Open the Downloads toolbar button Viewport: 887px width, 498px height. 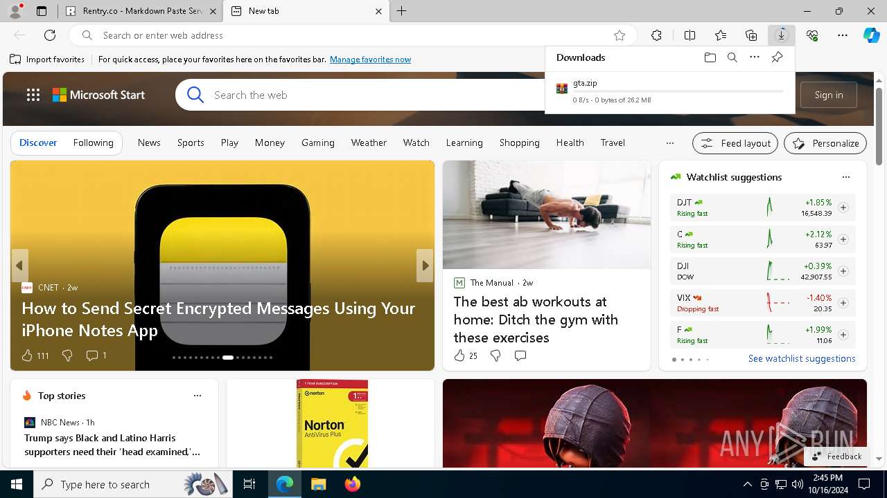782,35
